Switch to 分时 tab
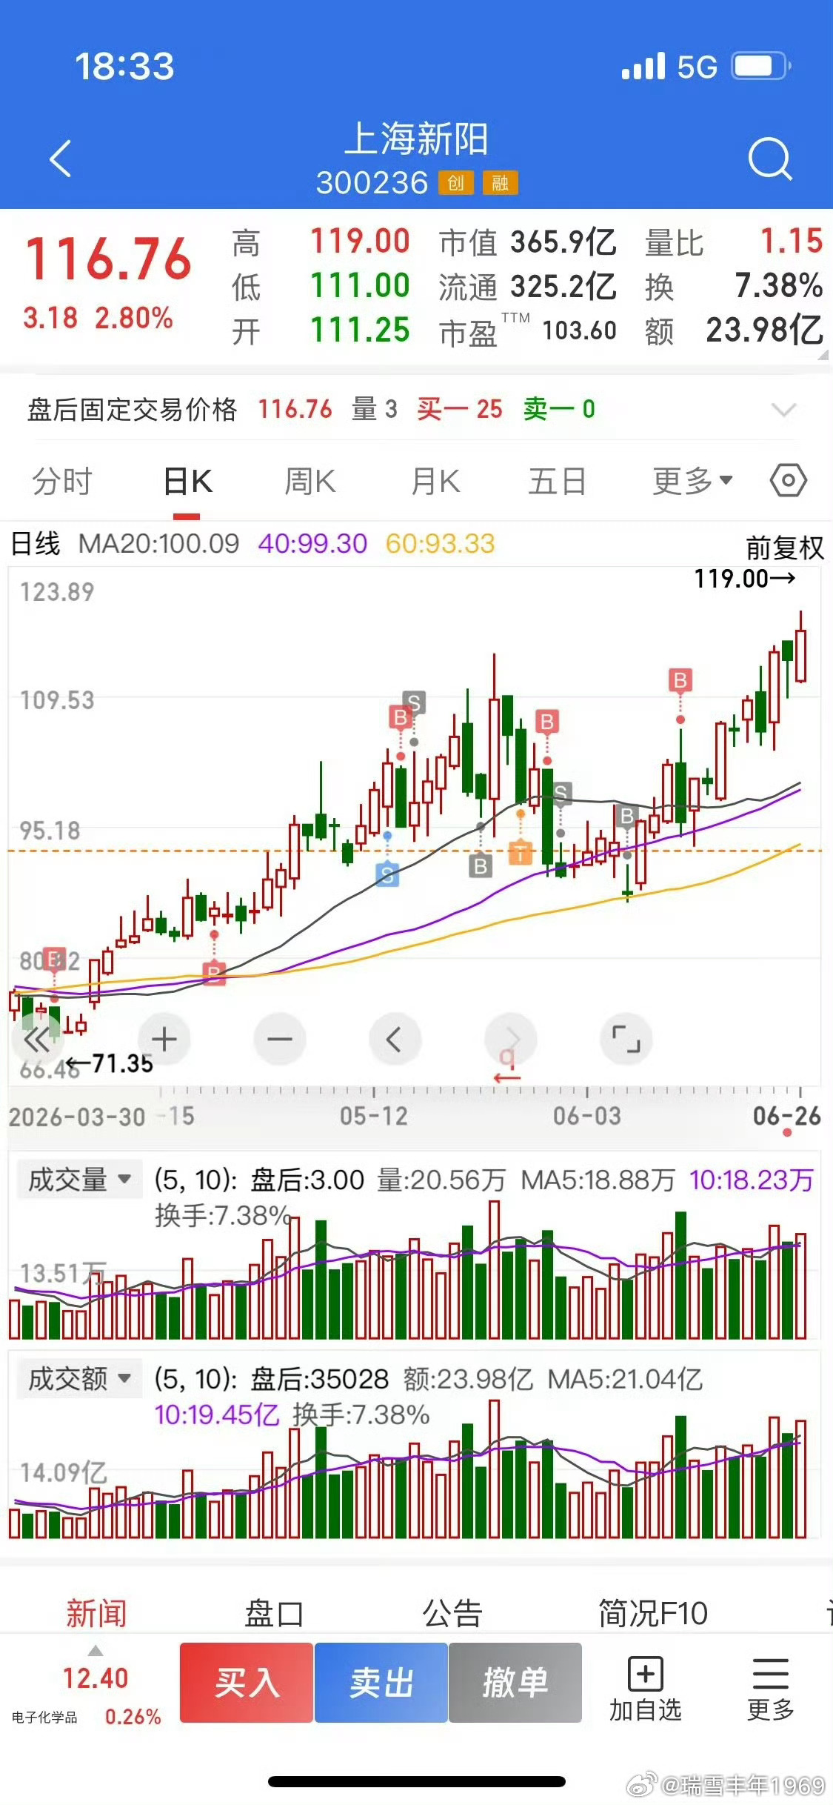The height and width of the screenshot is (1805, 833). pos(61,481)
